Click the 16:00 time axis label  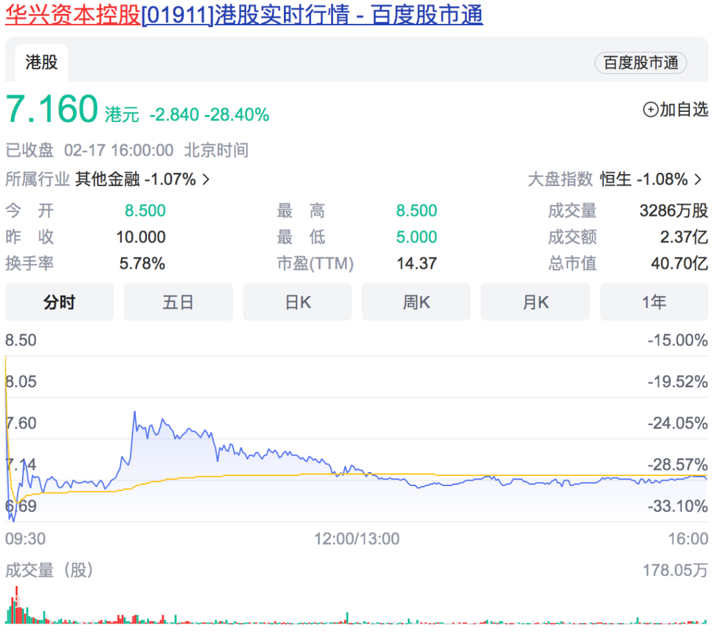(x=688, y=539)
